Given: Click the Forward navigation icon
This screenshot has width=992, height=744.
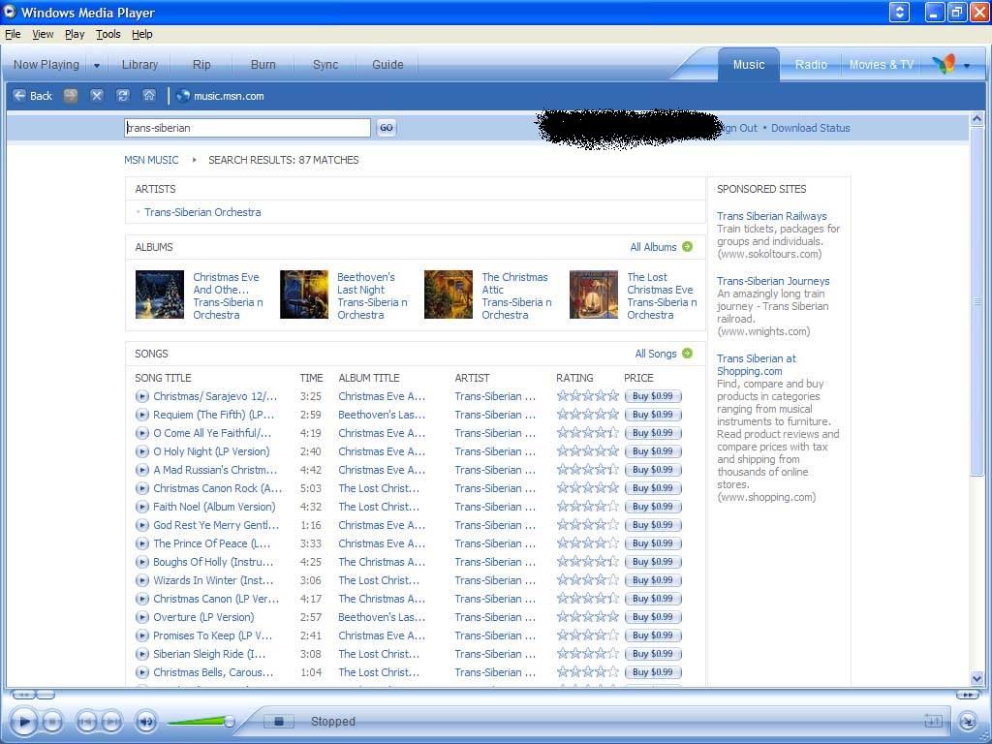Looking at the screenshot, I should coord(70,96).
